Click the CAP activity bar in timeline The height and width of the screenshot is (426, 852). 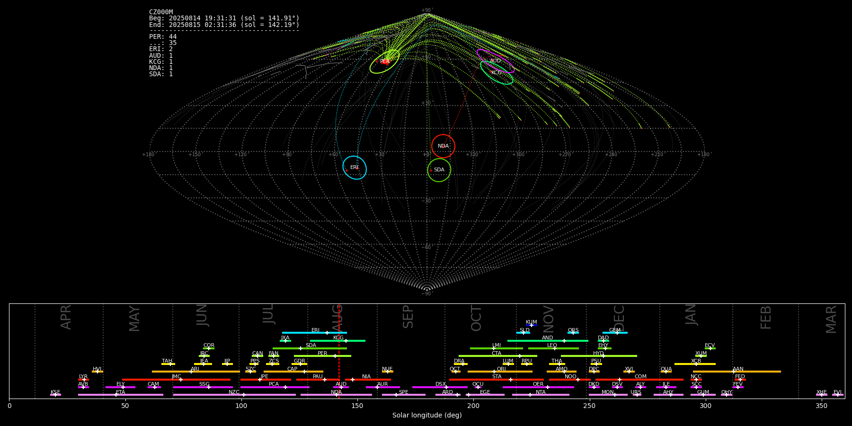coord(293,372)
